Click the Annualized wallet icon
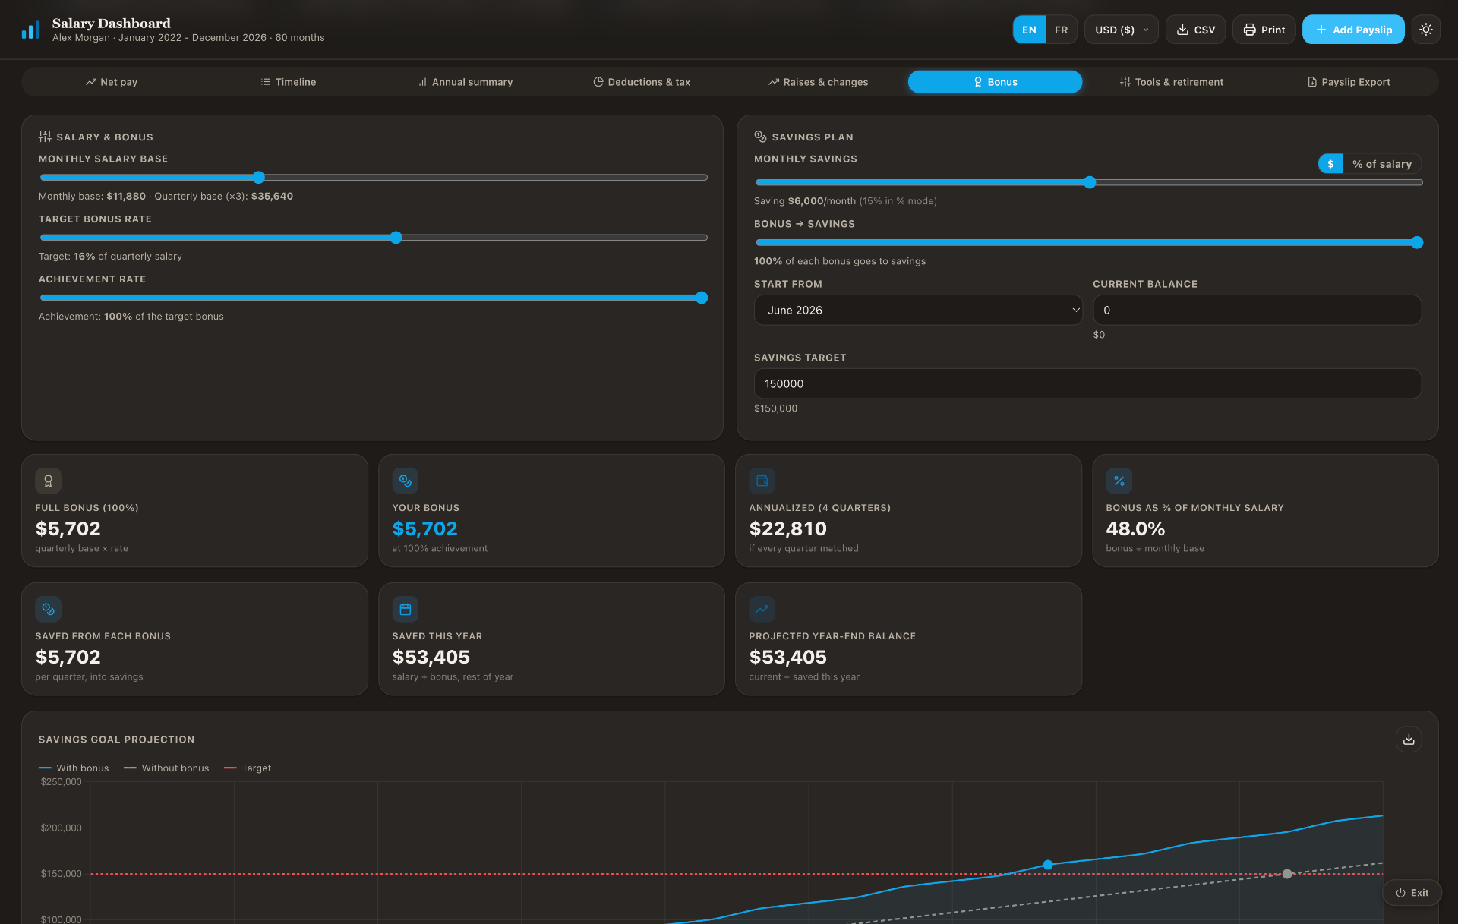Image resolution: width=1458 pixels, height=924 pixels. 762,481
